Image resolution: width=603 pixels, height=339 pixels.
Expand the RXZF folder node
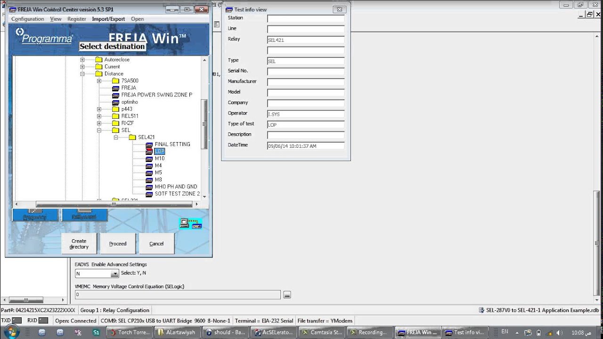[99, 123]
